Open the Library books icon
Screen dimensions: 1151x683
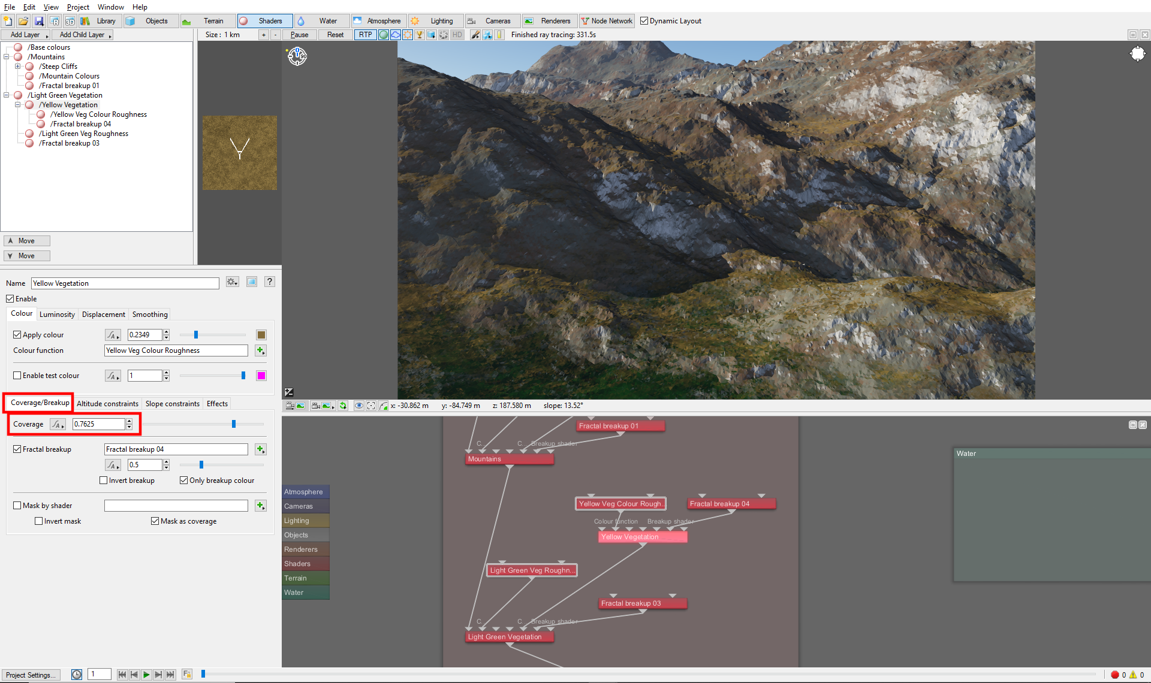coord(85,21)
